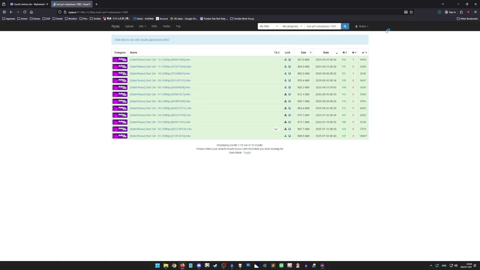Viewport: 480px width, 270px height.
Task: Open the Games bookmarks folder
Action: 35,18
